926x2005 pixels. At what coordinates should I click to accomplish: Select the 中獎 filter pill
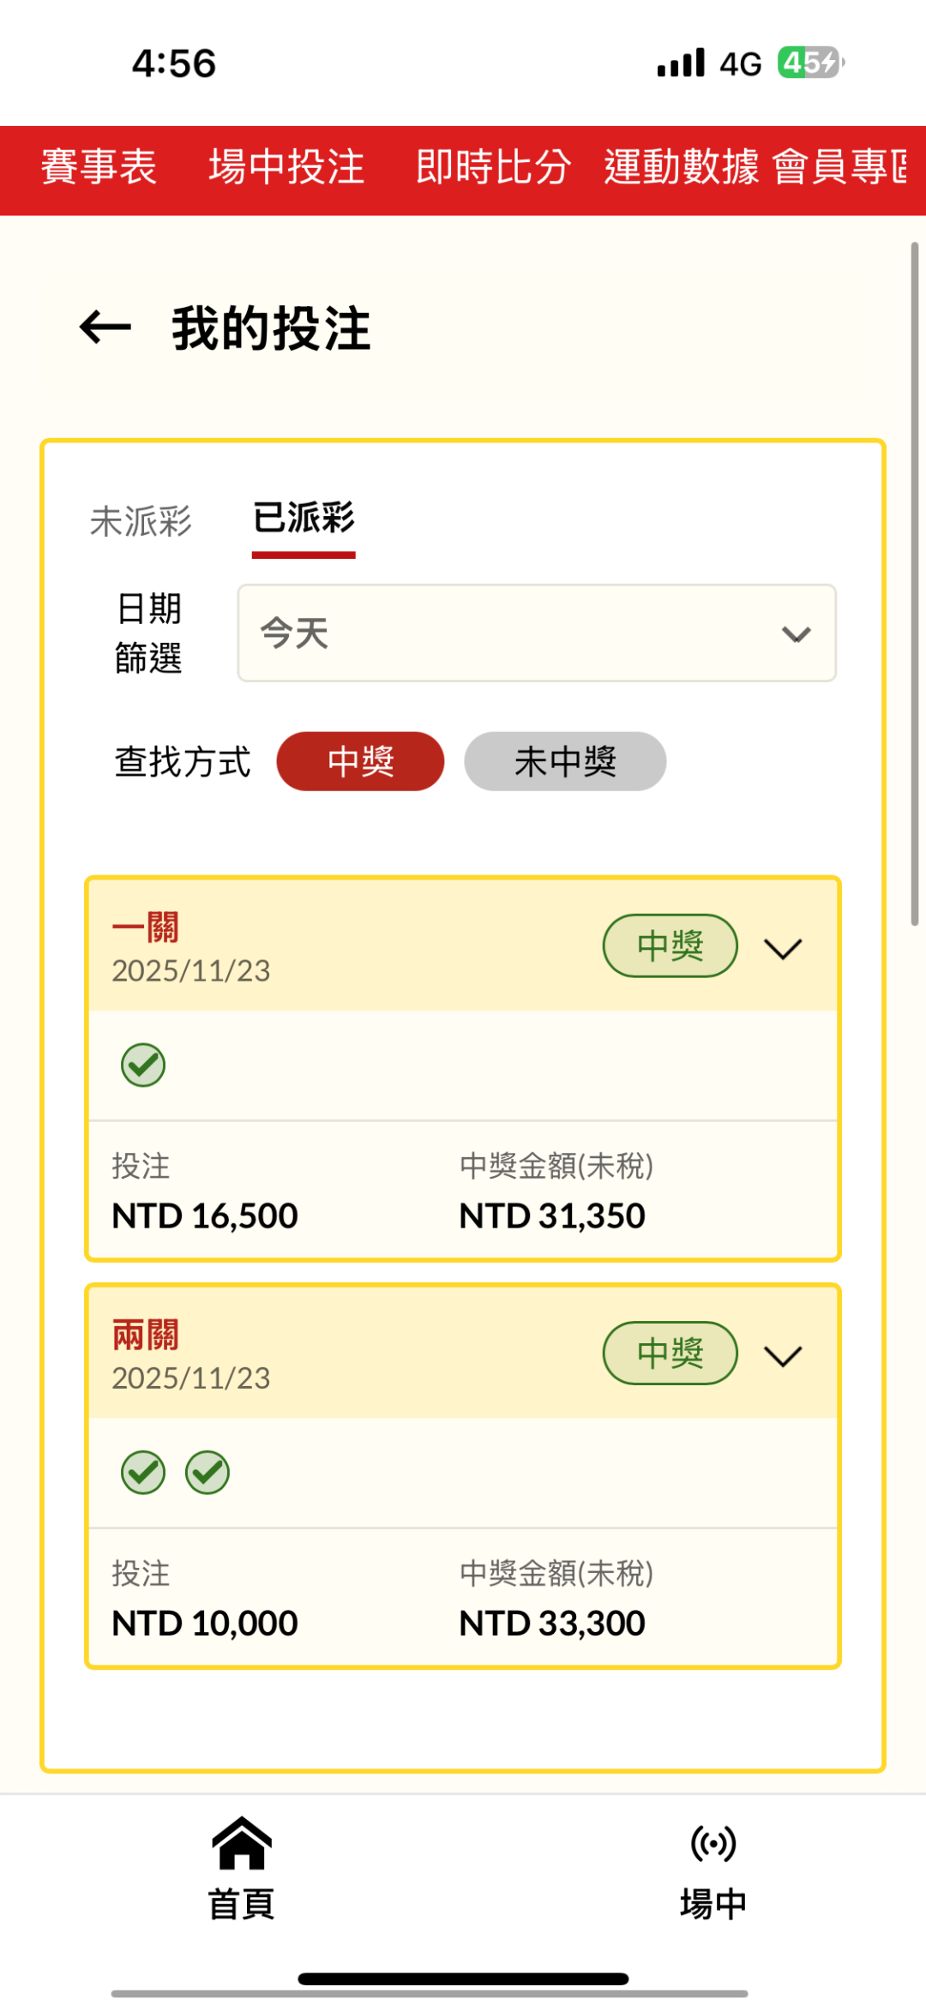pyautogui.click(x=360, y=761)
